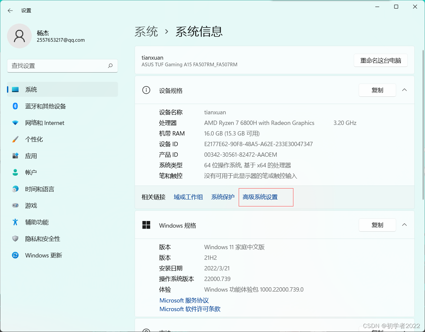425x332 pixels.
Task: Click the 个性化 paintbrush icon
Action: point(15,139)
